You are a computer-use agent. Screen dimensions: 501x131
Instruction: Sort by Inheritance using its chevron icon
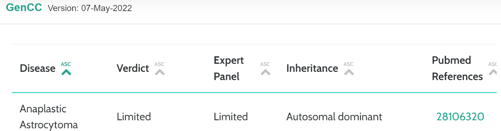click(349, 72)
